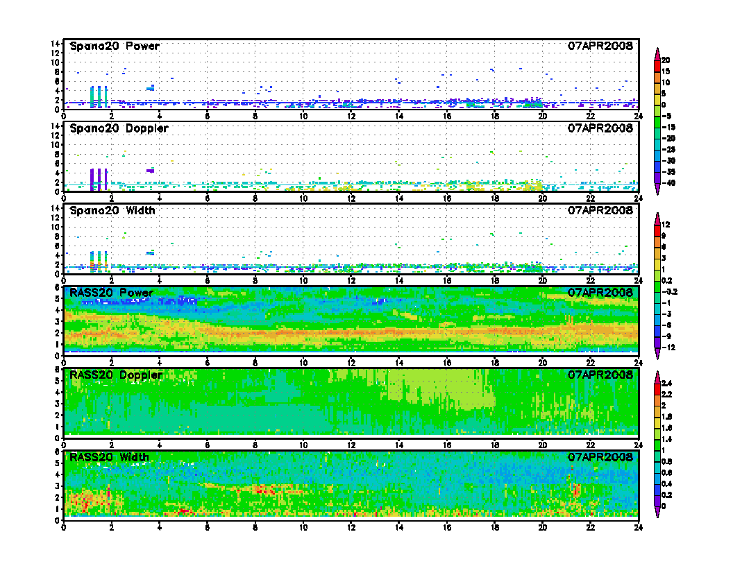Image resolution: width=733 pixels, height=566 pixels.
Task: Click the "-9" label on the middle colorbar
Action: point(666,336)
